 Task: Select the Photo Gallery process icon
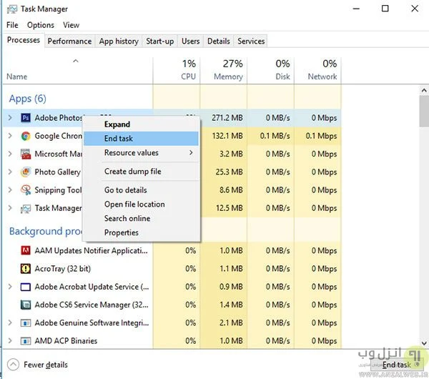[25, 172]
